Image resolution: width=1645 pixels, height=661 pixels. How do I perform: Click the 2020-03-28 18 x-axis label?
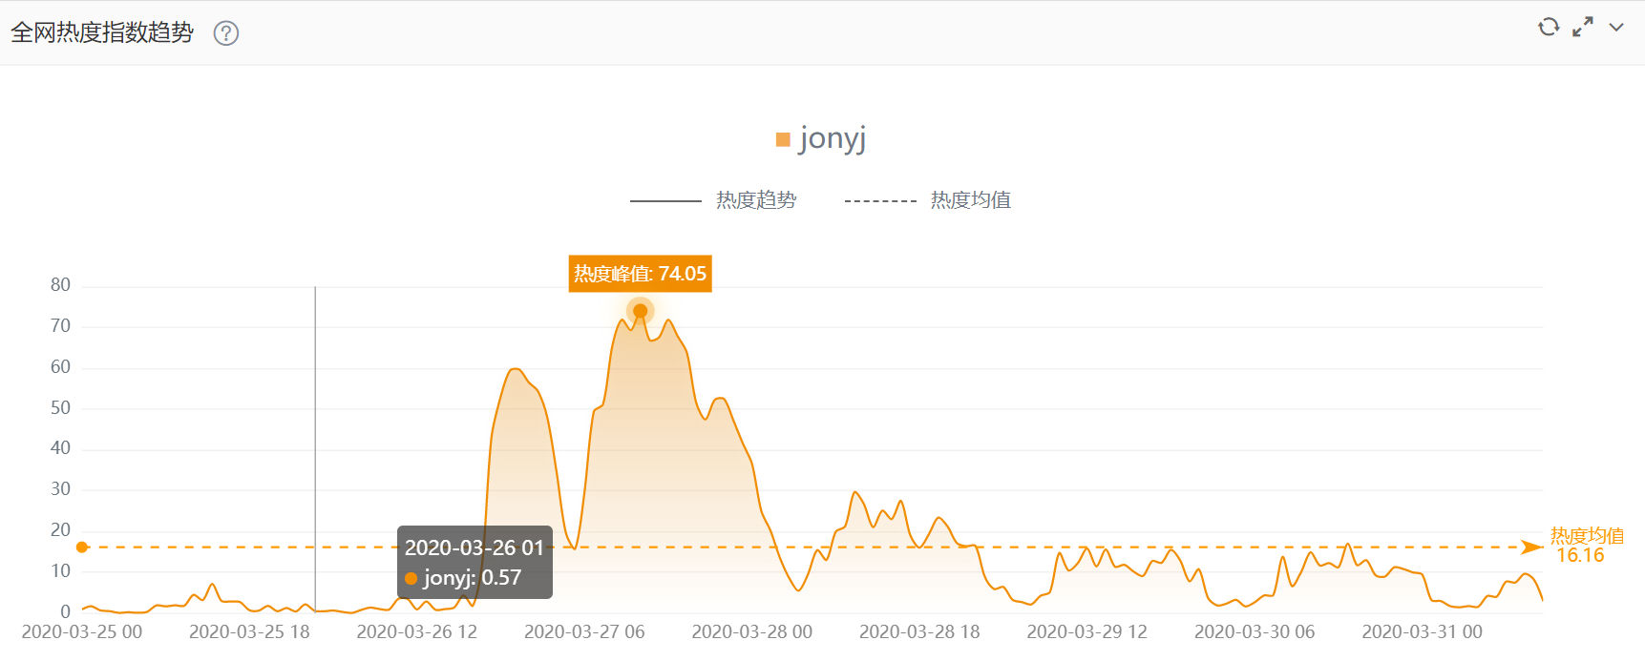coord(919,631)
